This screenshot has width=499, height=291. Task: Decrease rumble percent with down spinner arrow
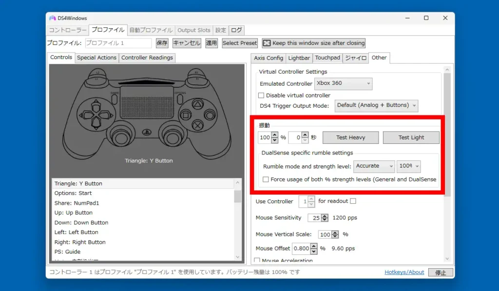pos(275,140)
